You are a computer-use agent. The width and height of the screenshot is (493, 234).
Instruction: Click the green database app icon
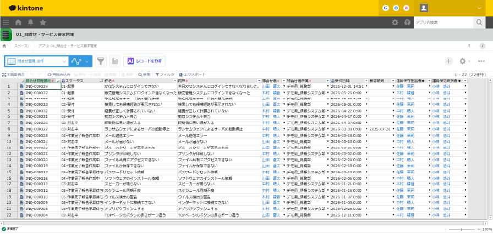(x=6, y=35)
